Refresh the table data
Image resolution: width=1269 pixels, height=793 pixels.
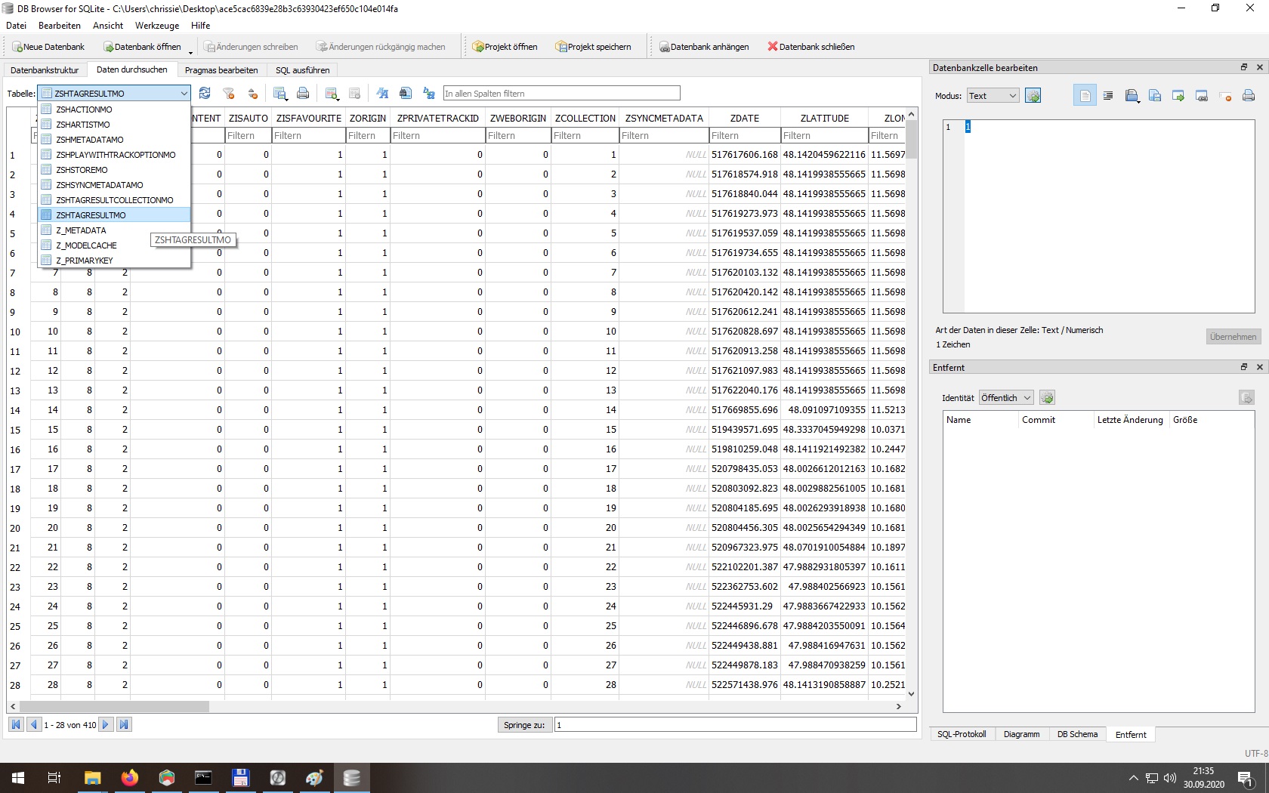pos(205,94)
